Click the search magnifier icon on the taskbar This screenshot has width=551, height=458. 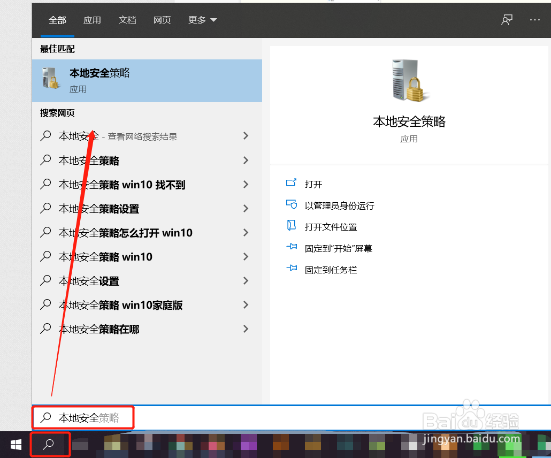click(x=49, y=444)
